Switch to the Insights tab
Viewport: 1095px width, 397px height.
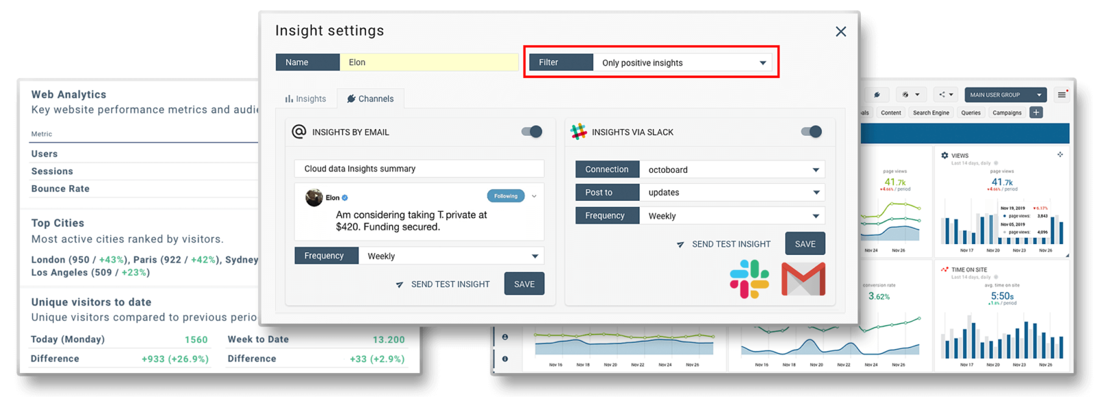tap(306, 99)
